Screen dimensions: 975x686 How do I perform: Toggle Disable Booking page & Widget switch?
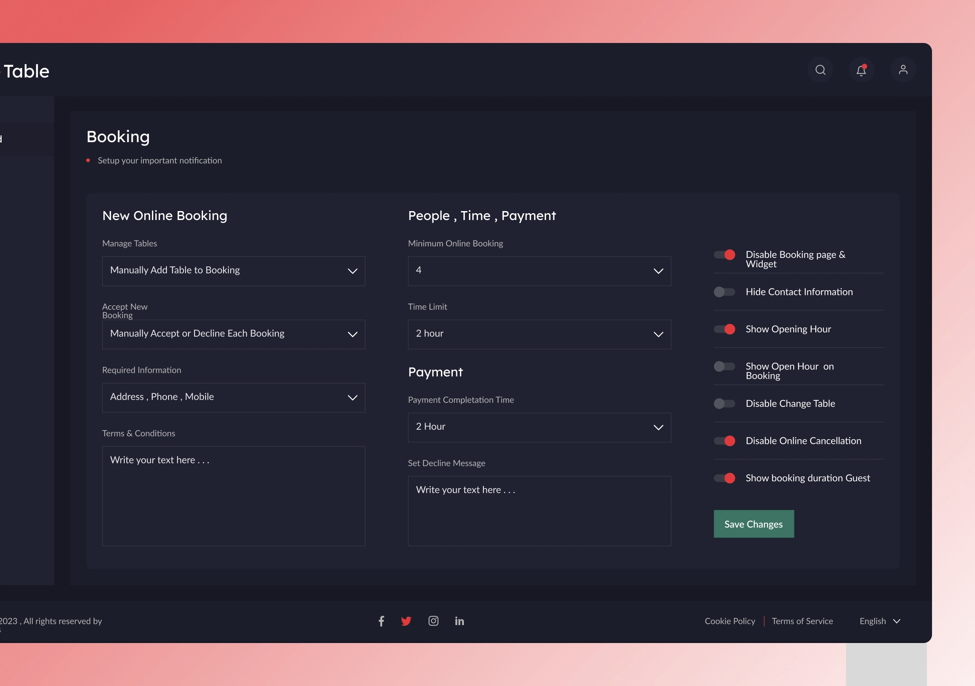click(724, 254)
